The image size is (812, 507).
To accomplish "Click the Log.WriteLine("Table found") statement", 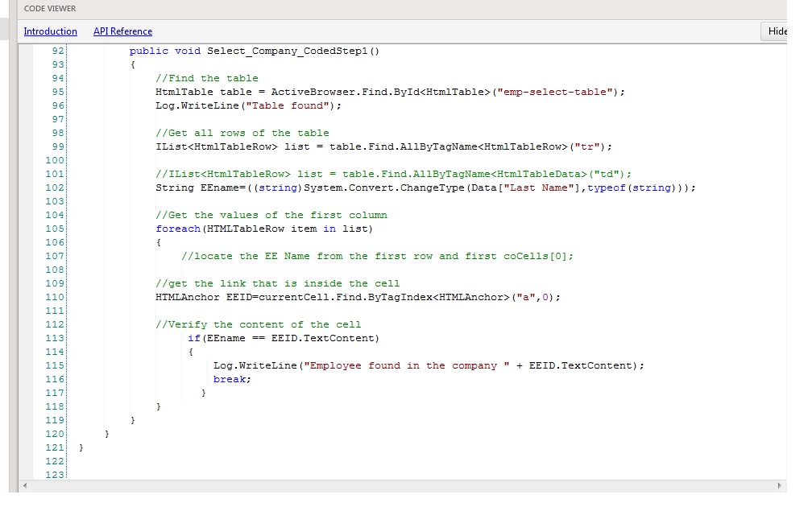I will point(248,105).
